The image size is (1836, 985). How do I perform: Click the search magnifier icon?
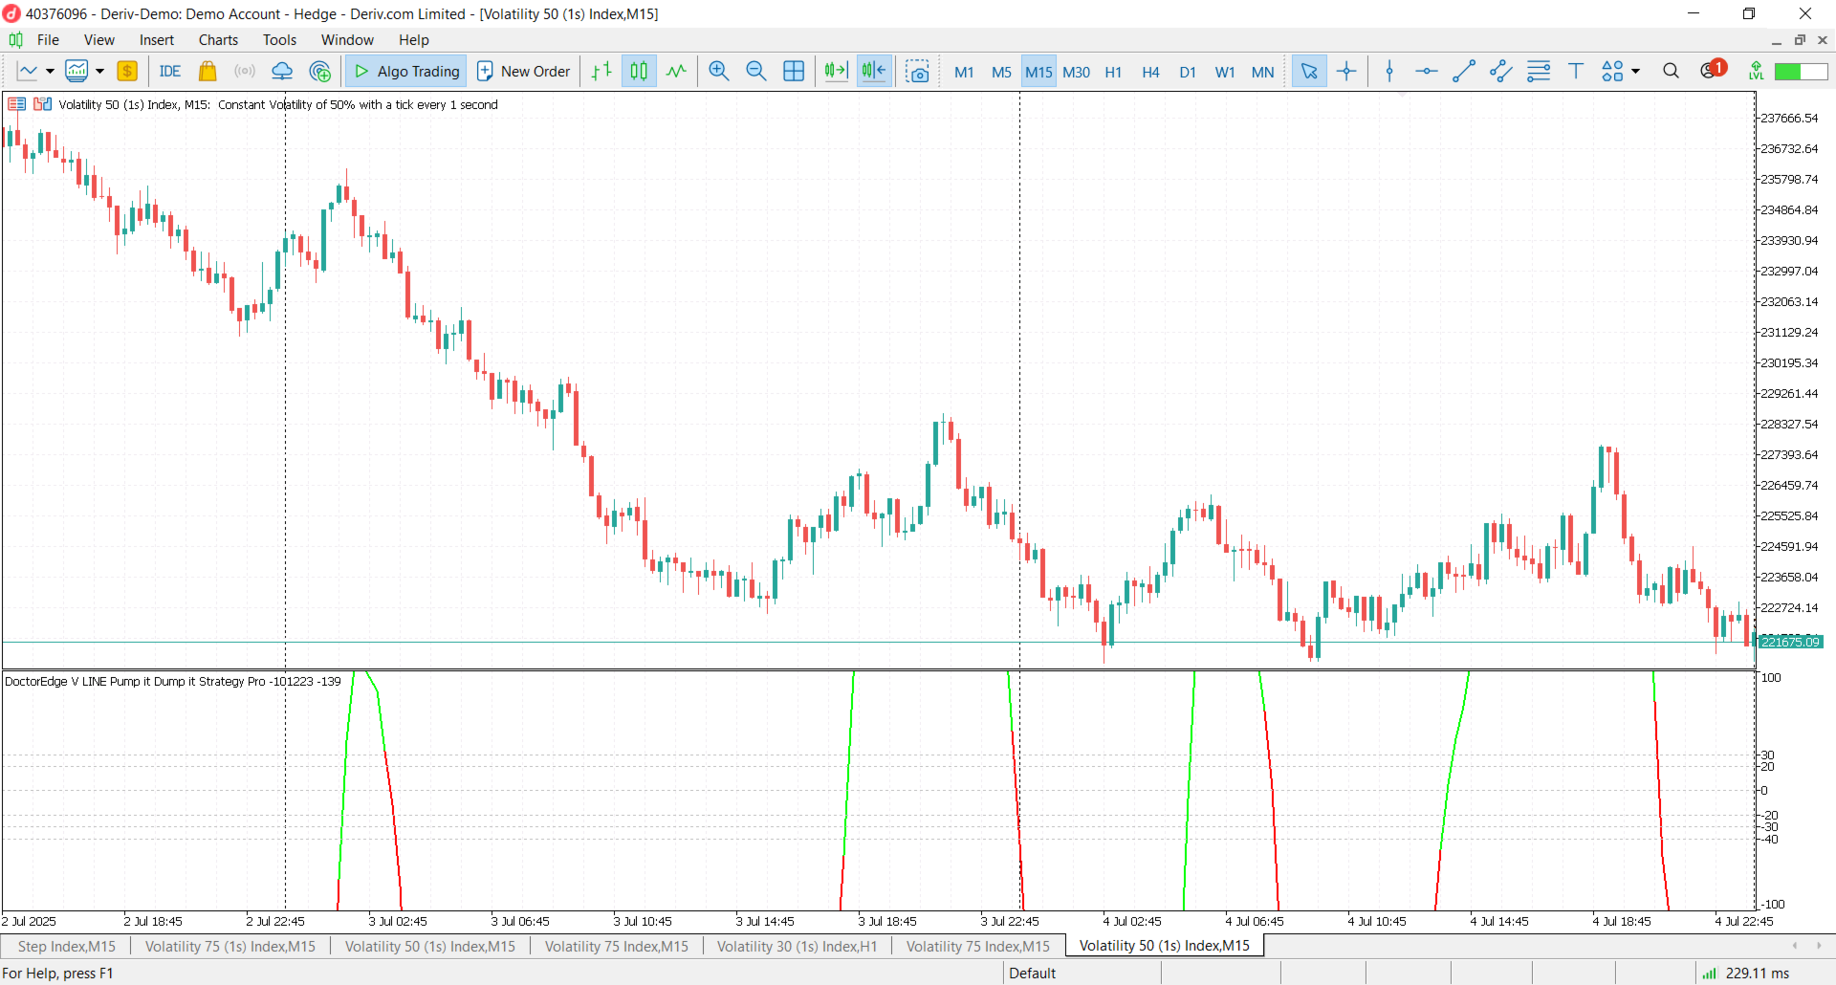[1671, 72]
